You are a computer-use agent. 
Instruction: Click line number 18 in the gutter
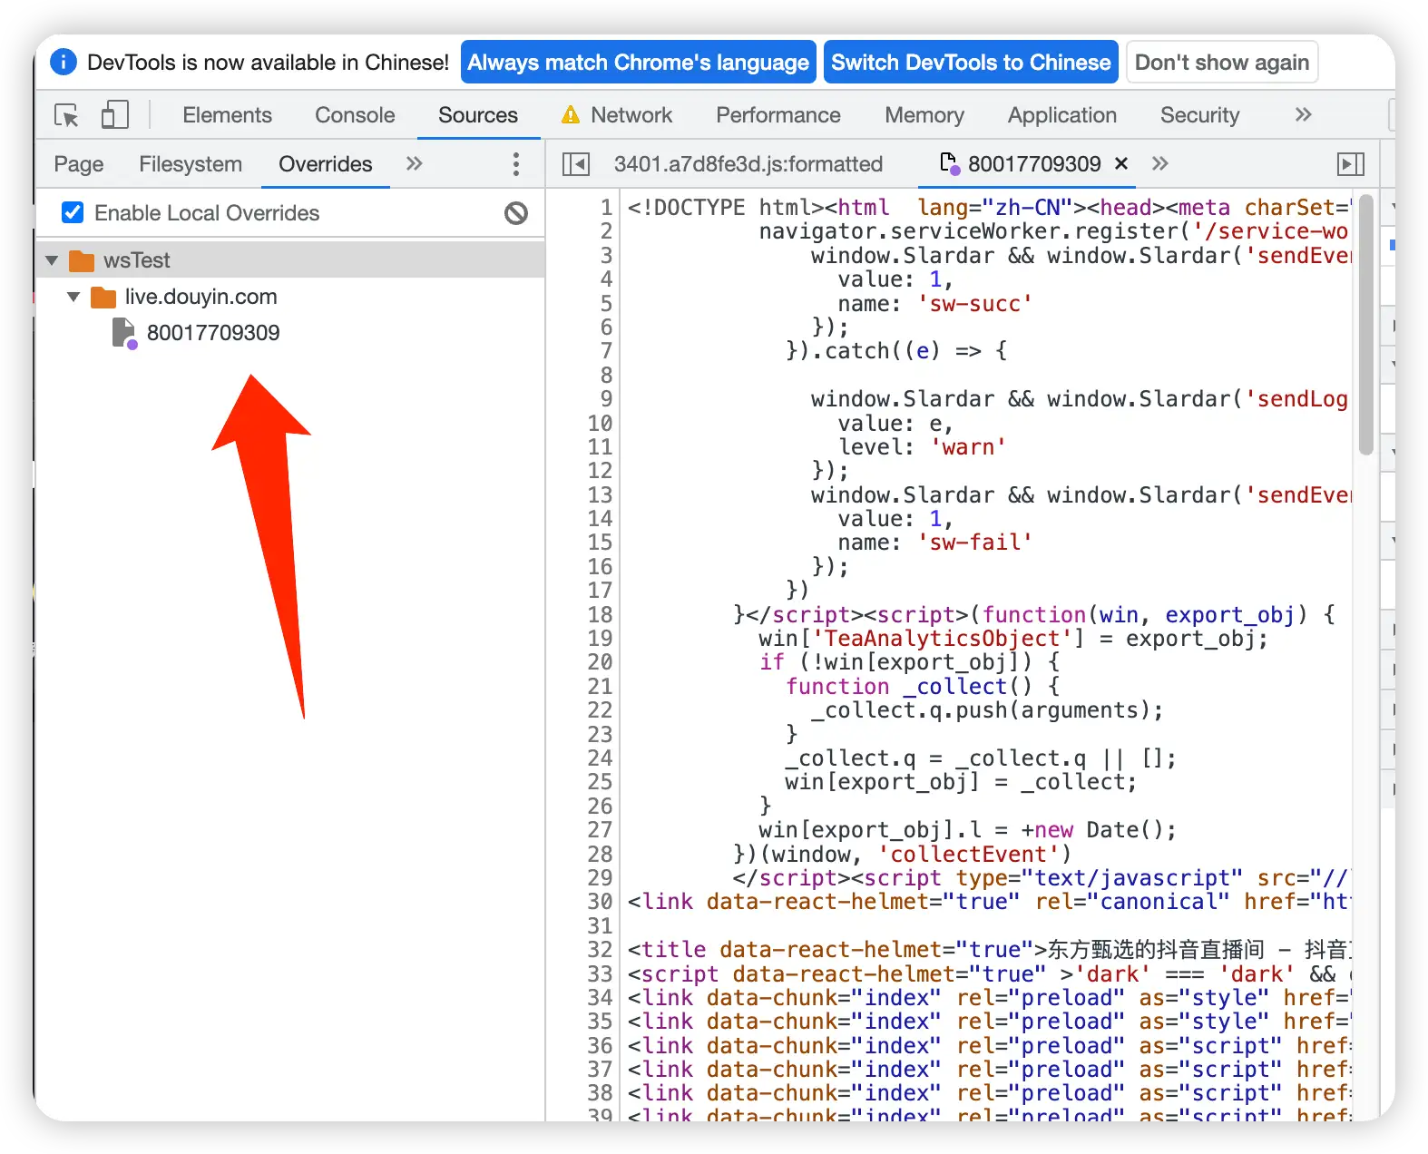(600, 615)
